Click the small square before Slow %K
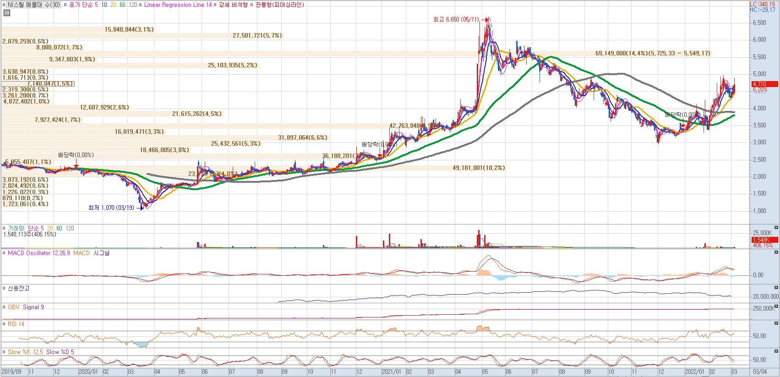 click(x=4, y=352)
